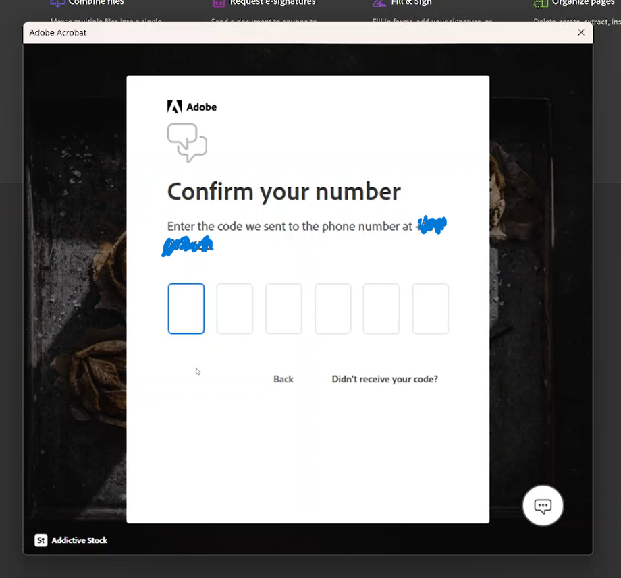Click the Adobe logo in the dialog
This screenshot has height=578, width=621.
192,107
